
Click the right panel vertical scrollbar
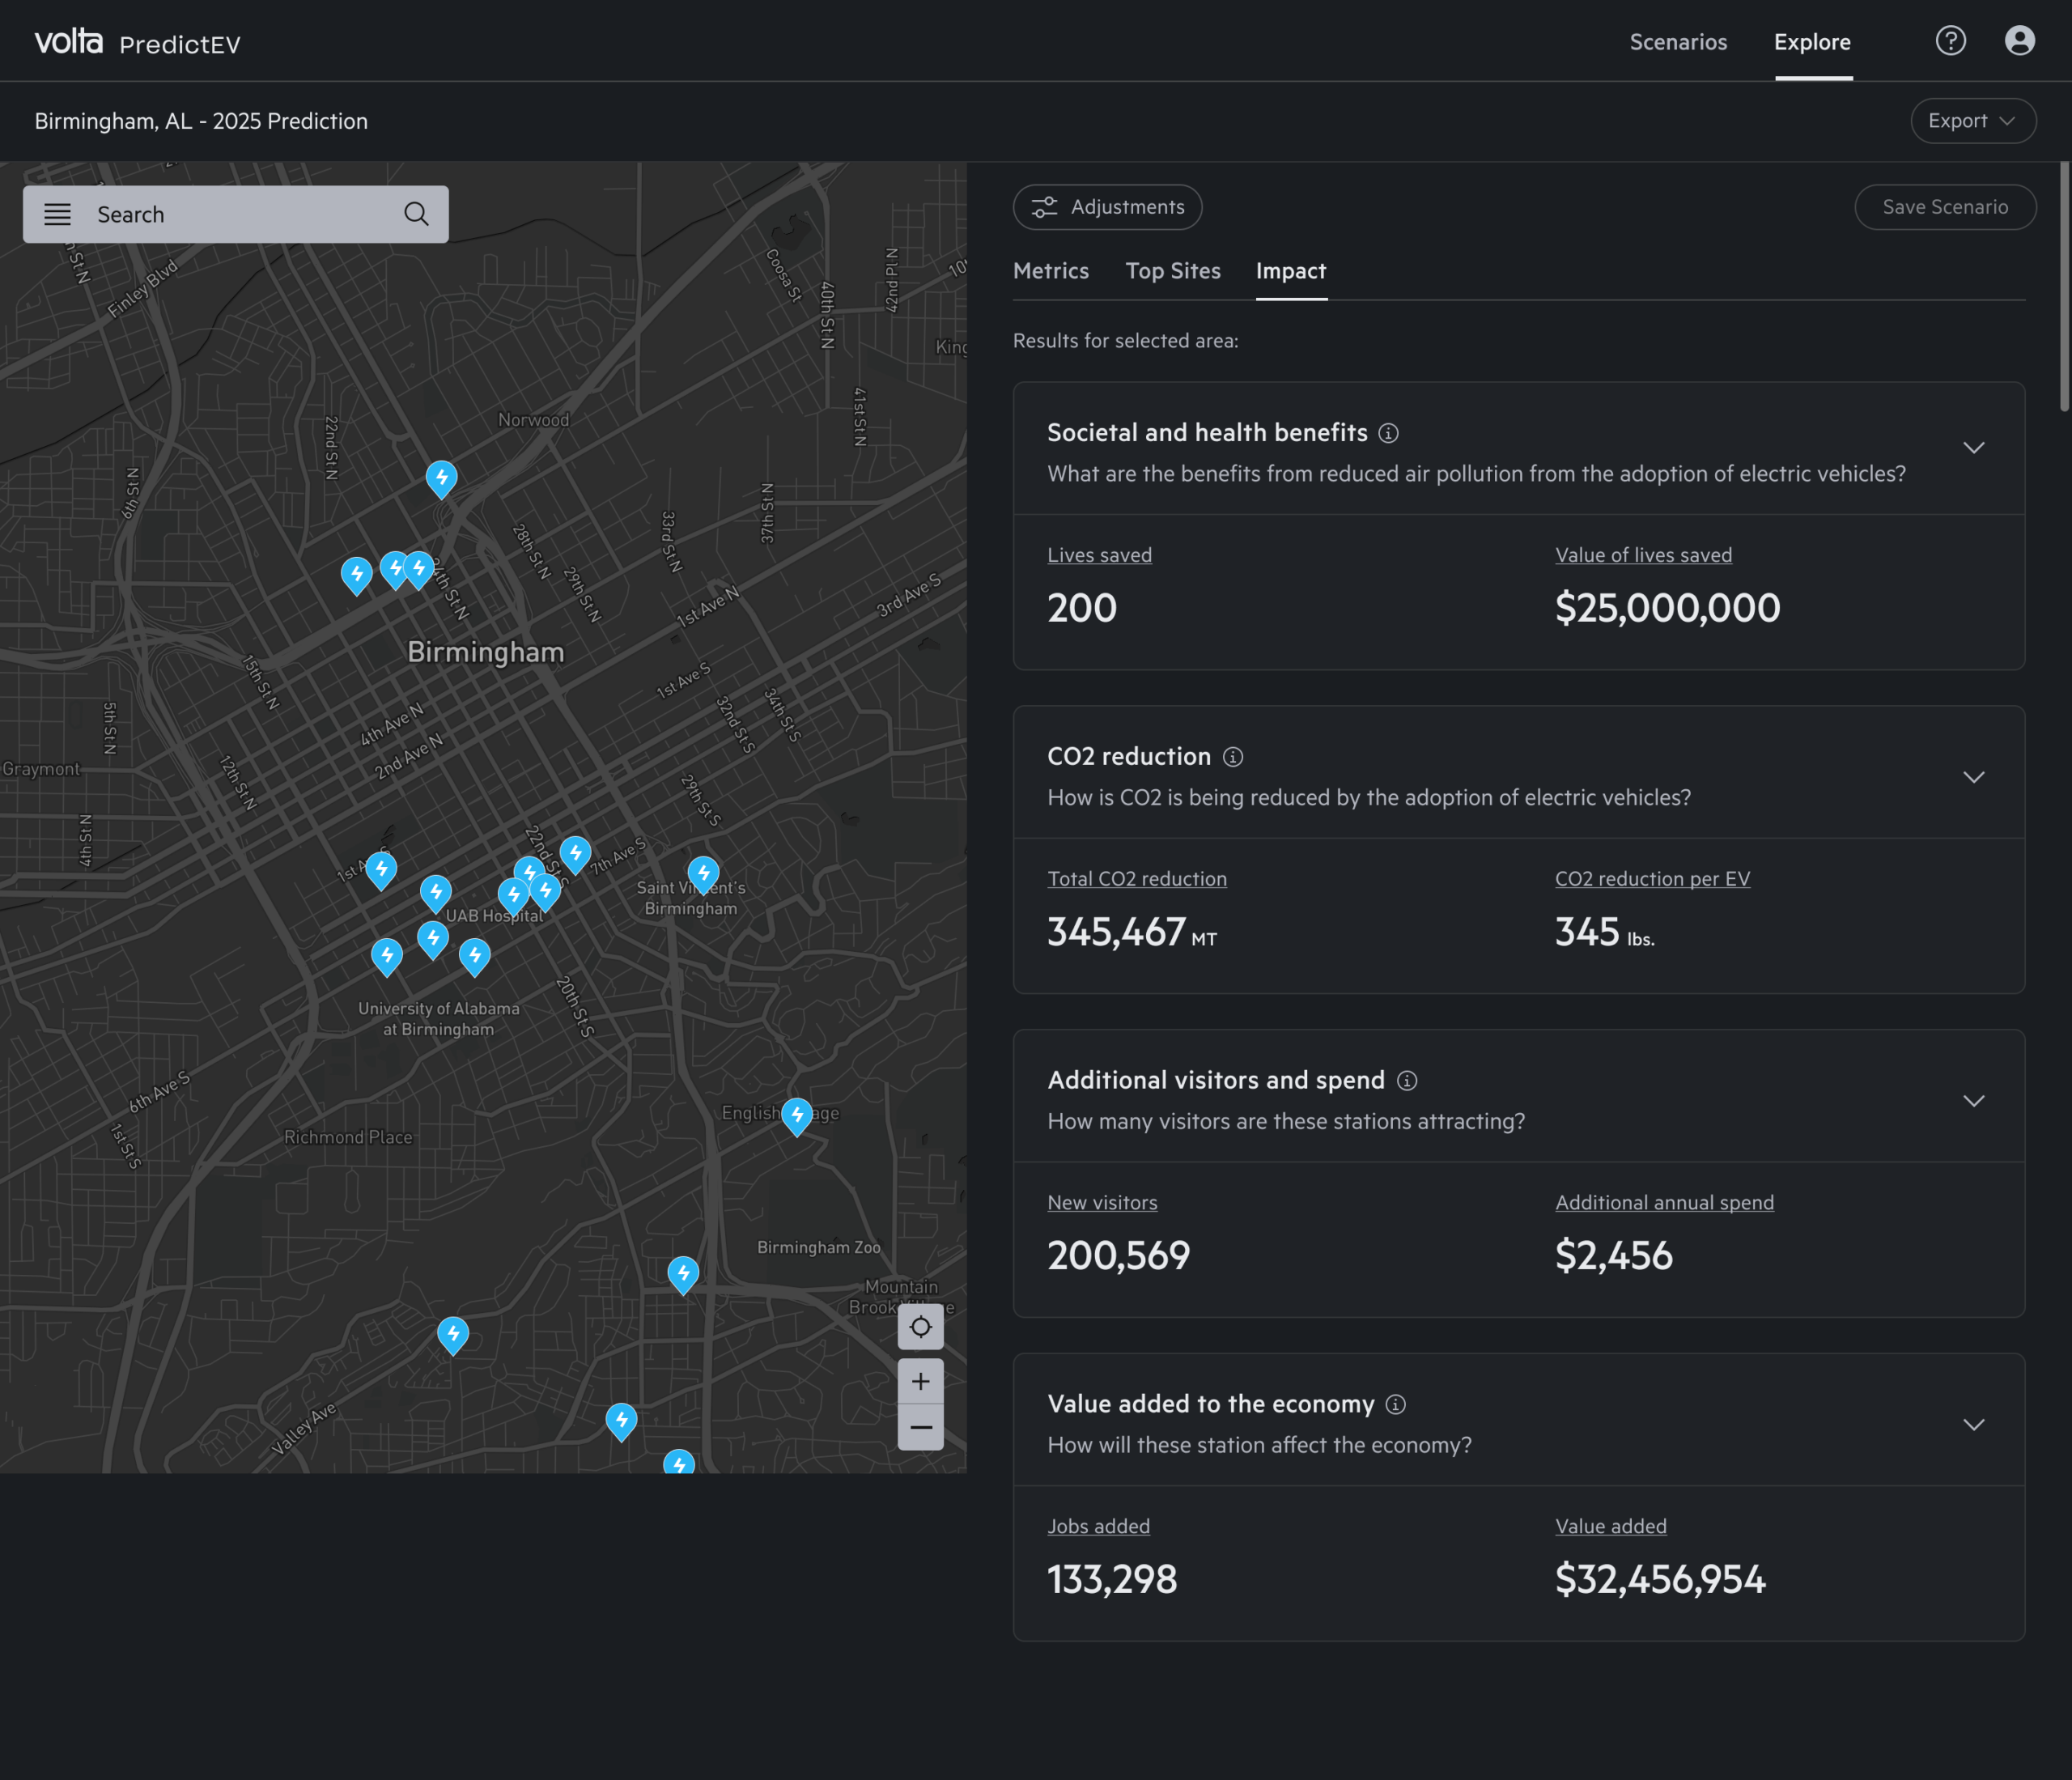coord(2064,286)
